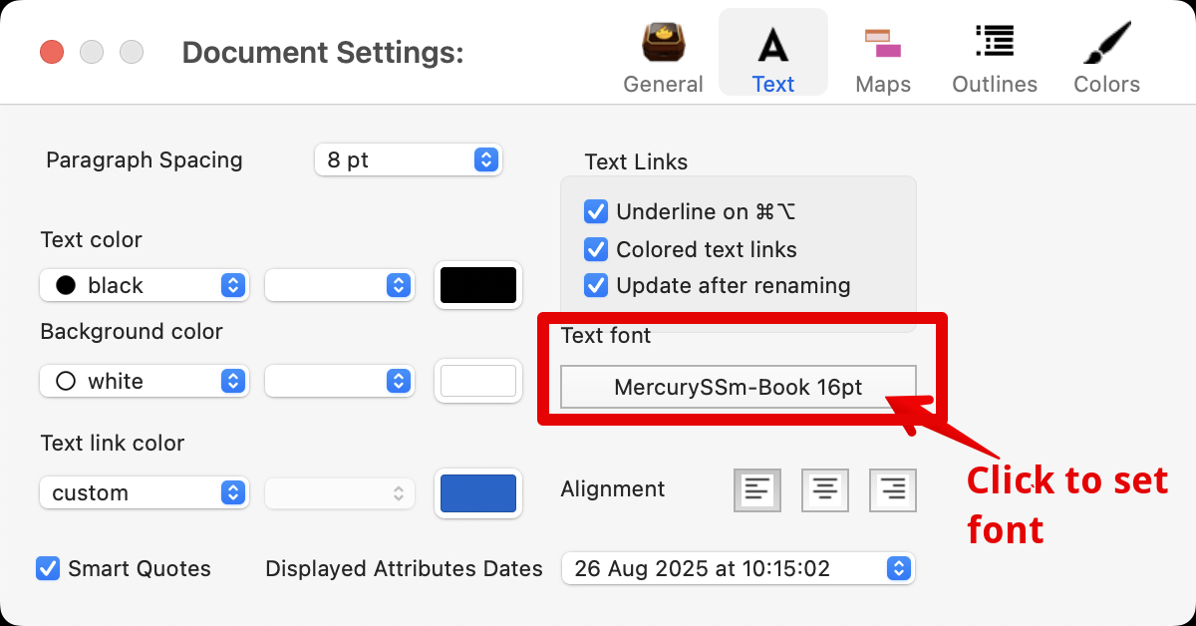The image size is (1196, 626).
Task: Open the Paragraph Spacing dropdown
Action: tap(409, 159)
